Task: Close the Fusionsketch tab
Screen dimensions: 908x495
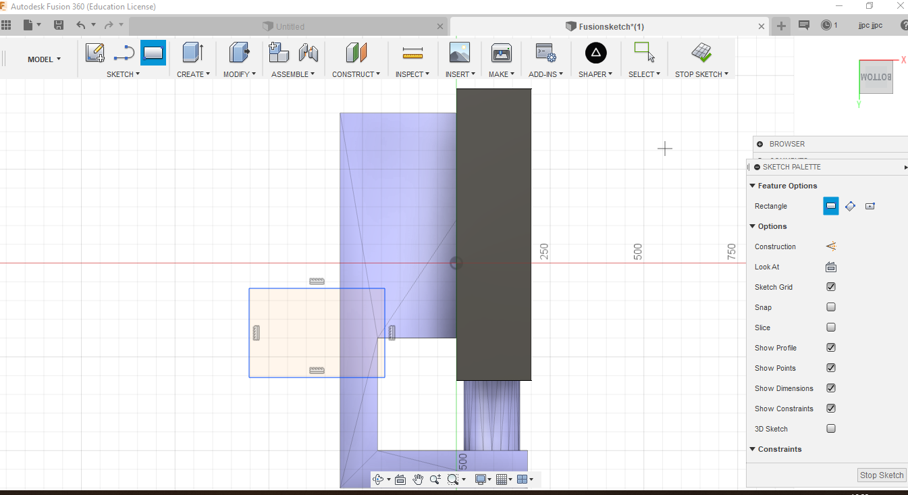Action: pyautogui.click(x=762, y=26)
